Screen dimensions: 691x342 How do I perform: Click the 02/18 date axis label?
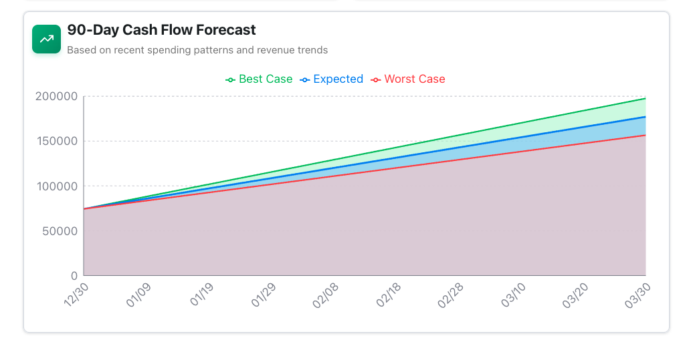(x=388, y=295)
